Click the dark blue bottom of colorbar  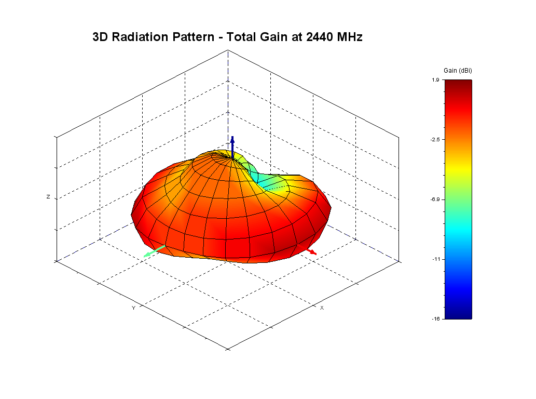[458, 314]
